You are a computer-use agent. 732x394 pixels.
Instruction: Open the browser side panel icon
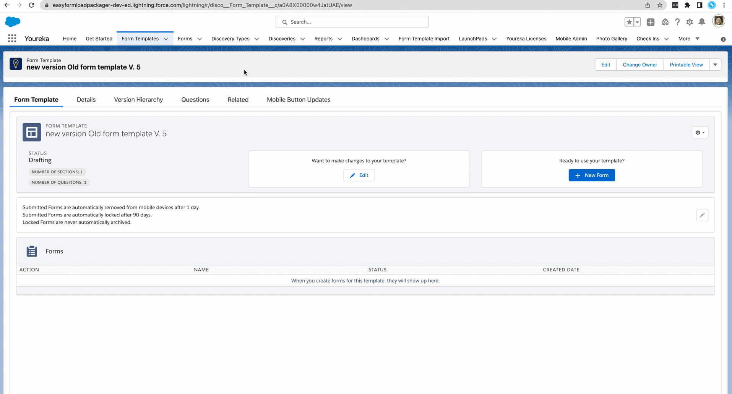click(x=700, y=5)
